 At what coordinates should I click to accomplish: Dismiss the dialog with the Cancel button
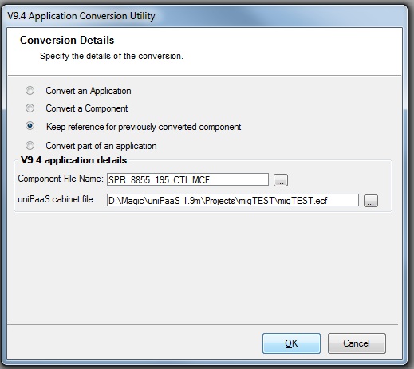click(357, 343)
